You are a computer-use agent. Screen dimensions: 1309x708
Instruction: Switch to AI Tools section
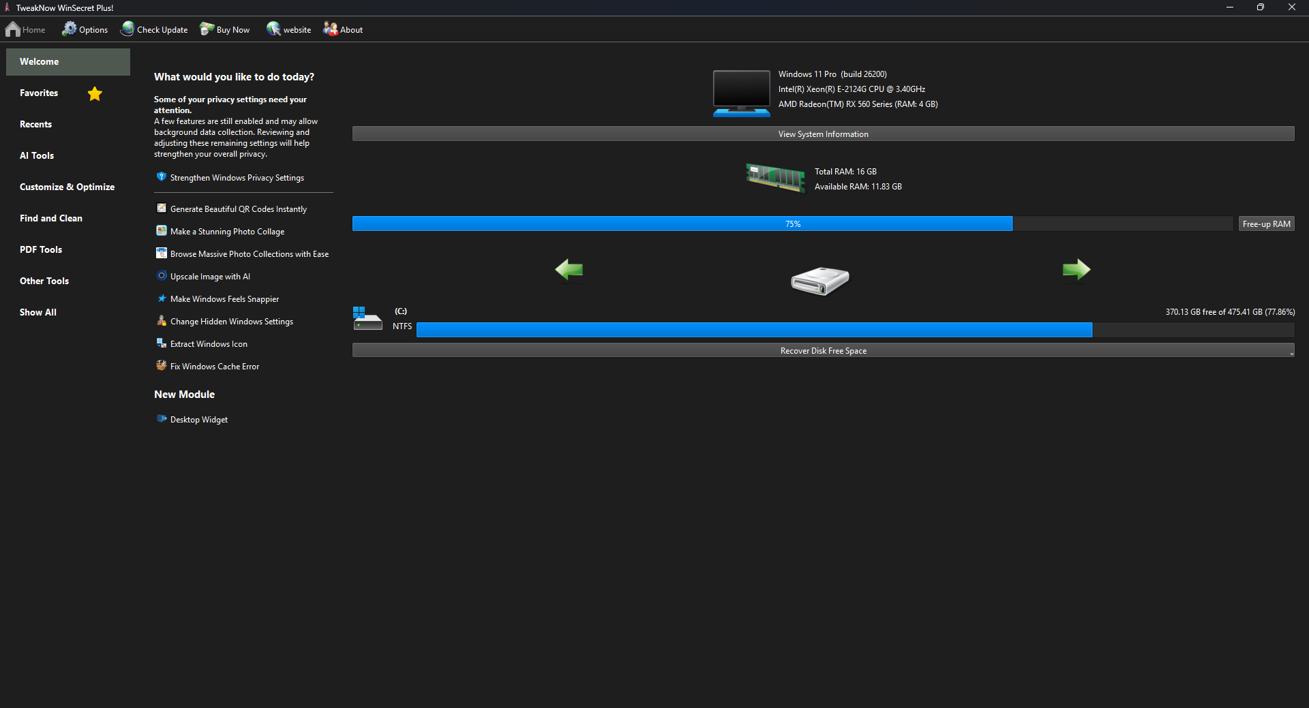[37, 156]
